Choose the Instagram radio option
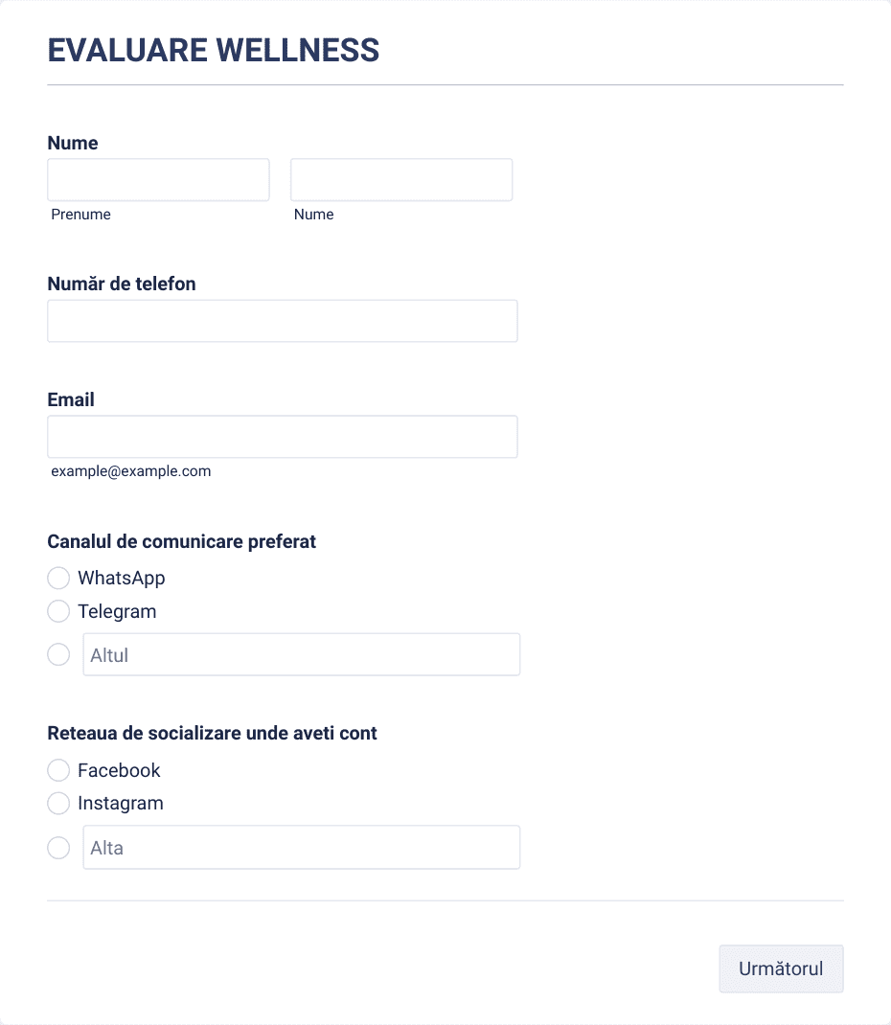Screen dimensions: 891x1025 click(58, 803)
